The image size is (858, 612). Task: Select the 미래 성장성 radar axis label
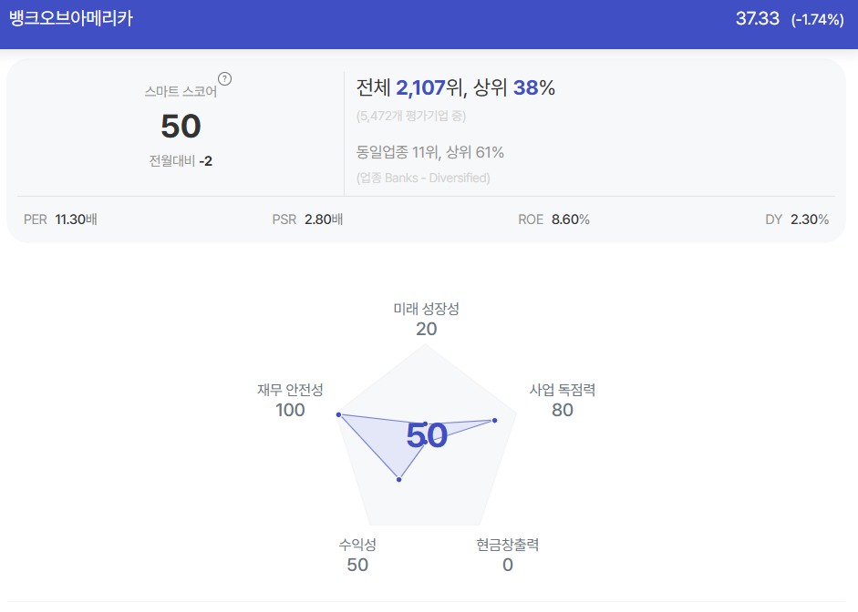click(426, 309)
